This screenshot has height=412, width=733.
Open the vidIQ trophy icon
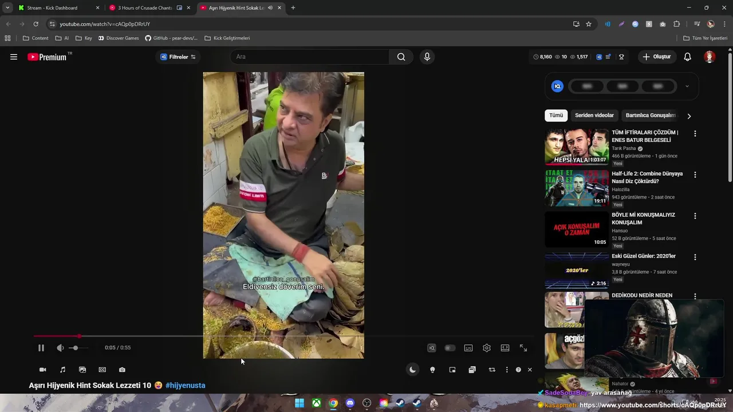[x=621, y=57]
